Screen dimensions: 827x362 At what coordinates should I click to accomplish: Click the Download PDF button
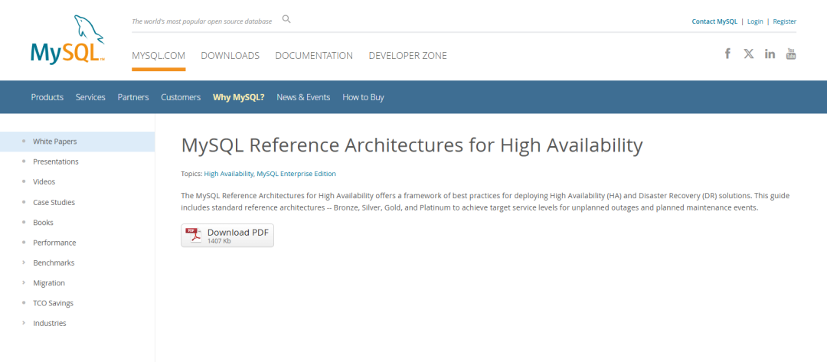(x=227, y=236)
